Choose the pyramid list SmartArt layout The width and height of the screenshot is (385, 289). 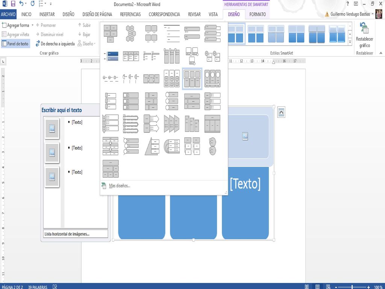tap(151, 146)
